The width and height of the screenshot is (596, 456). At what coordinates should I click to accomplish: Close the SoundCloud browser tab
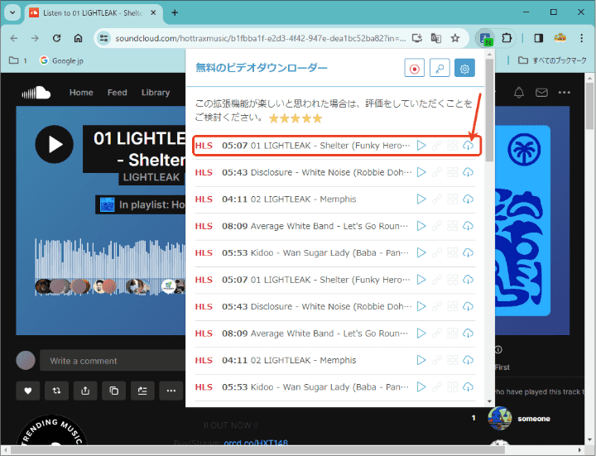coord(153,12)
